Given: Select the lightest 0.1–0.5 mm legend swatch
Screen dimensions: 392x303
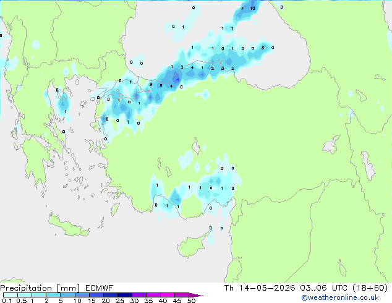Looking at the screenshot, I should click(x=11, y=295).
